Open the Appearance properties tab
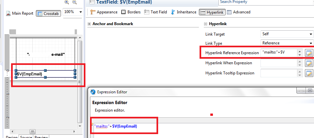The image size is (314, 138). click(x=104, y=12)
